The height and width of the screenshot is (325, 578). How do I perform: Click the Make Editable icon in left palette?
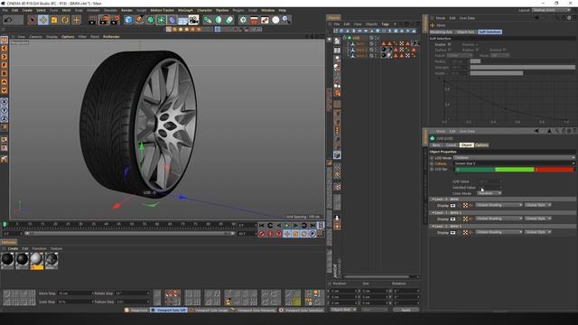[4, 40]
